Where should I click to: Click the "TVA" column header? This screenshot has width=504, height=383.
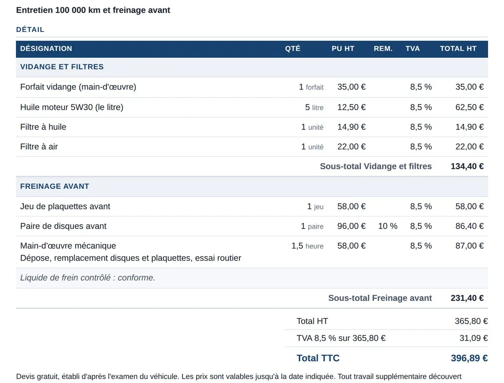[413, 49]
